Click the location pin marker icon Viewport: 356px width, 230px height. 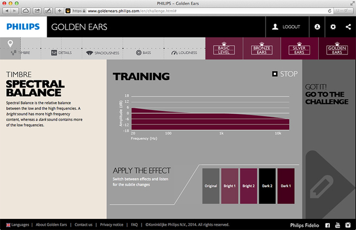[x=10, y=43]
